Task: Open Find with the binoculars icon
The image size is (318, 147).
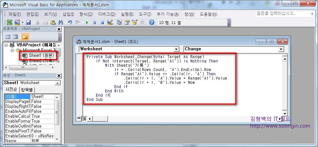Action: [x=60, y=22]
